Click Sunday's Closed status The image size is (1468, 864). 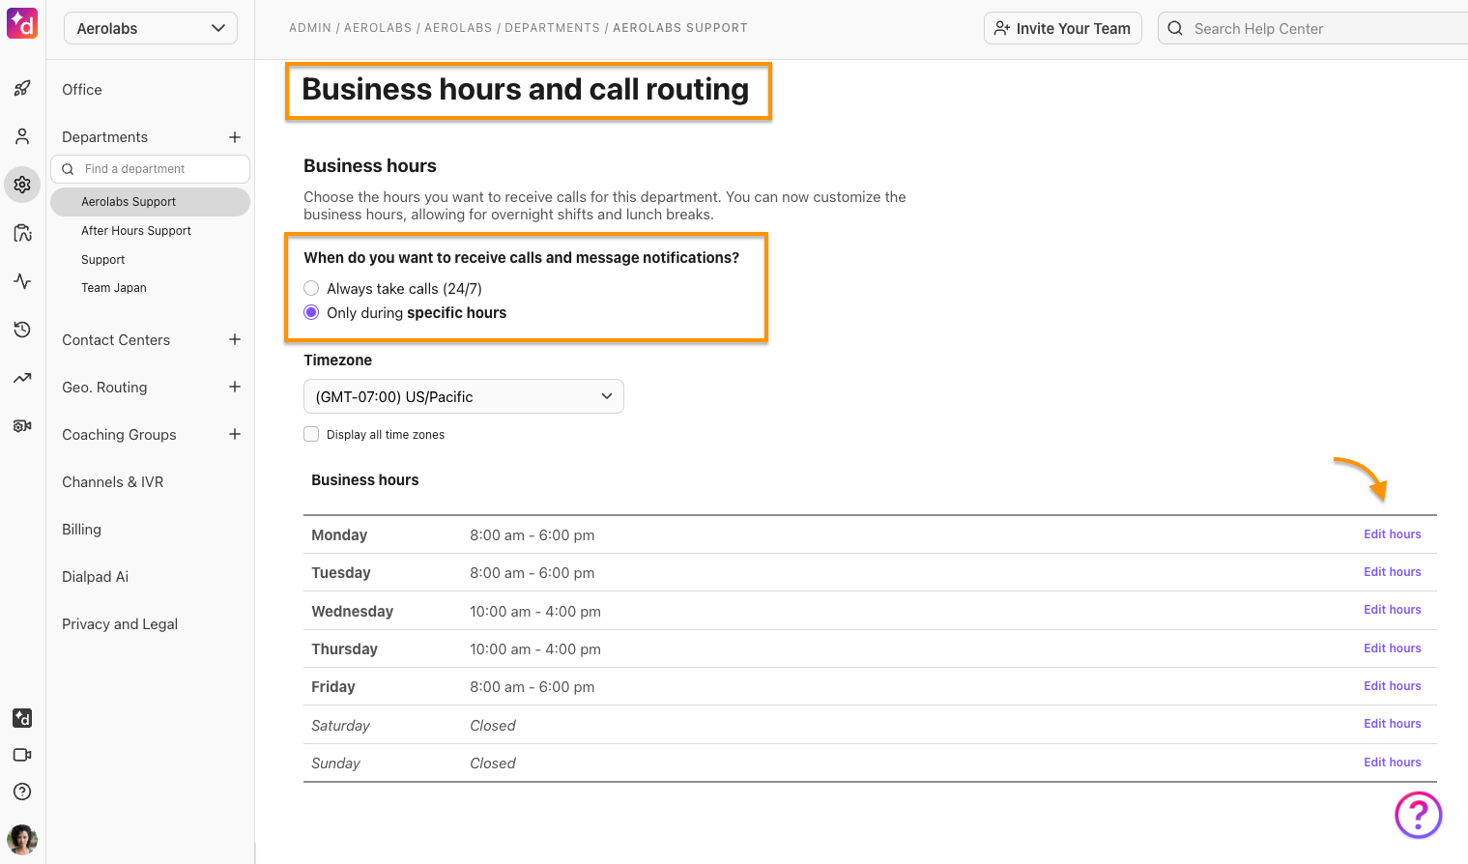pyautogui.click(x=493, y=763)
